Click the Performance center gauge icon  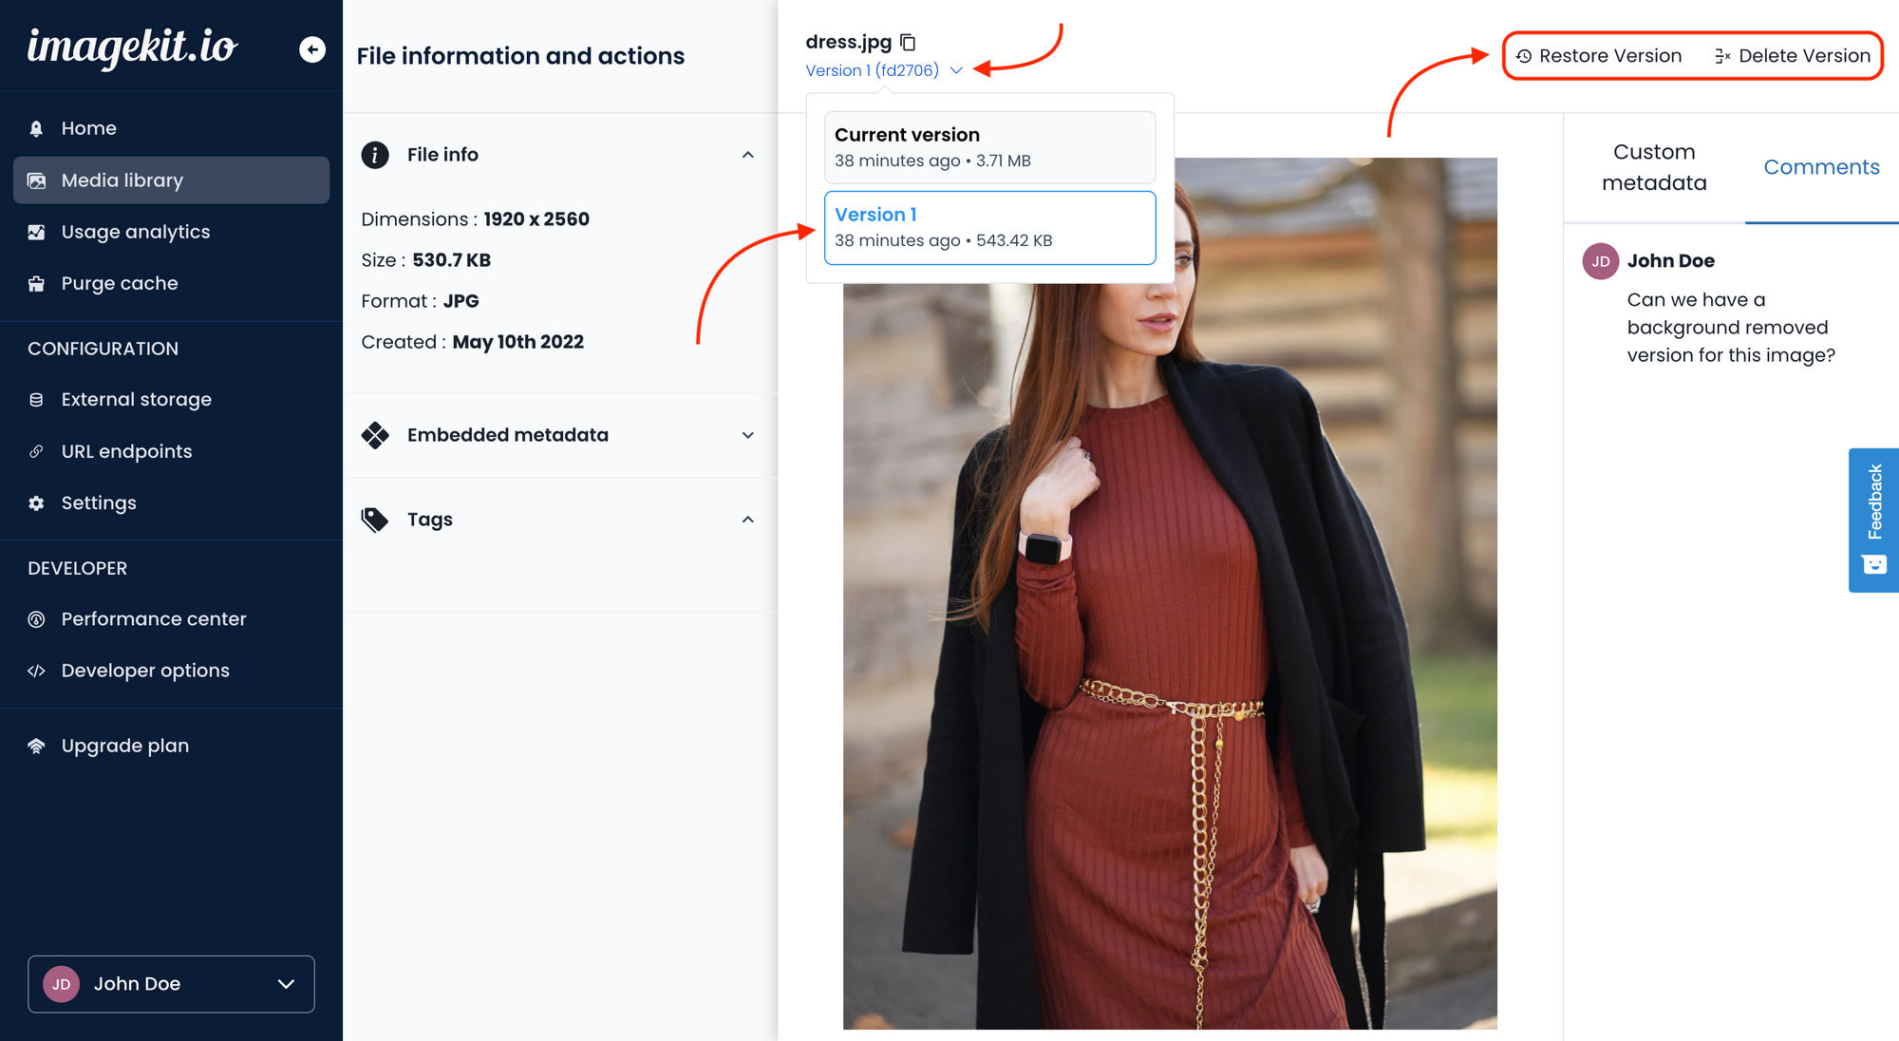pos(36,619)
